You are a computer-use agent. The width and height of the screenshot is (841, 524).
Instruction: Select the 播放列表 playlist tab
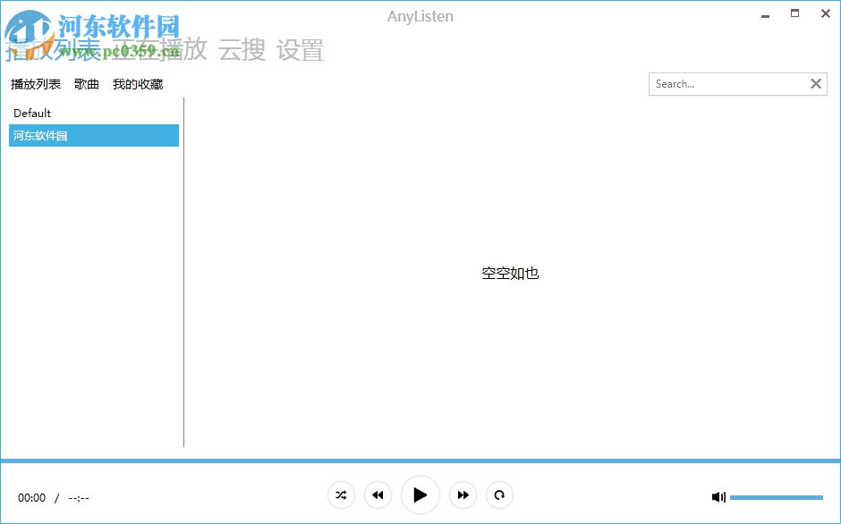tap(36, 83)
